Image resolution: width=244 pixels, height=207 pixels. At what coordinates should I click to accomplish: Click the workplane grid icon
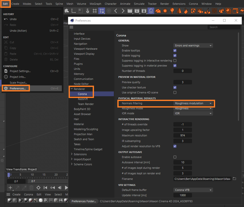pyautogui.click(x=95, y=11)
